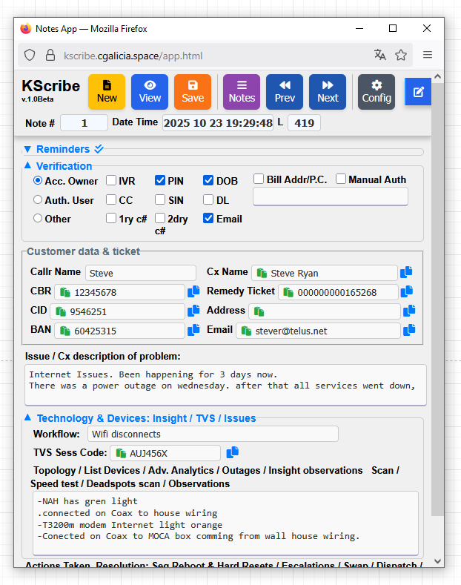
Task: Go to previous note with Prev
Action: 284,92
